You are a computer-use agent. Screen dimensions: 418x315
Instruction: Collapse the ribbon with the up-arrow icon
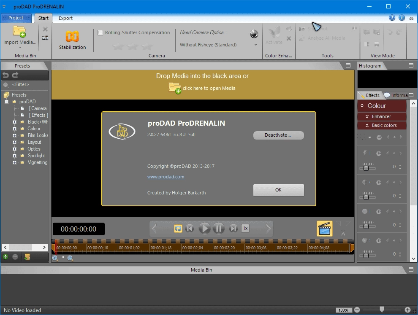pos(412,19)
